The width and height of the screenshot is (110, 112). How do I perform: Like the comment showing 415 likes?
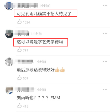[x=19, y=106]
